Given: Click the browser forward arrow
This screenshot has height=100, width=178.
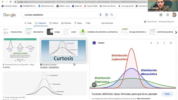Looking at the screenshot, I should pyautogui.click(x=7, y=2).
